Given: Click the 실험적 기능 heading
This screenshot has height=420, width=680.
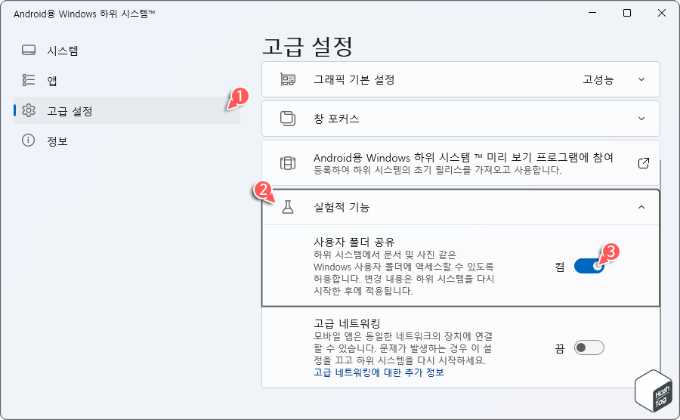Looking at the screenshot, I should click(x=342, y=207).
